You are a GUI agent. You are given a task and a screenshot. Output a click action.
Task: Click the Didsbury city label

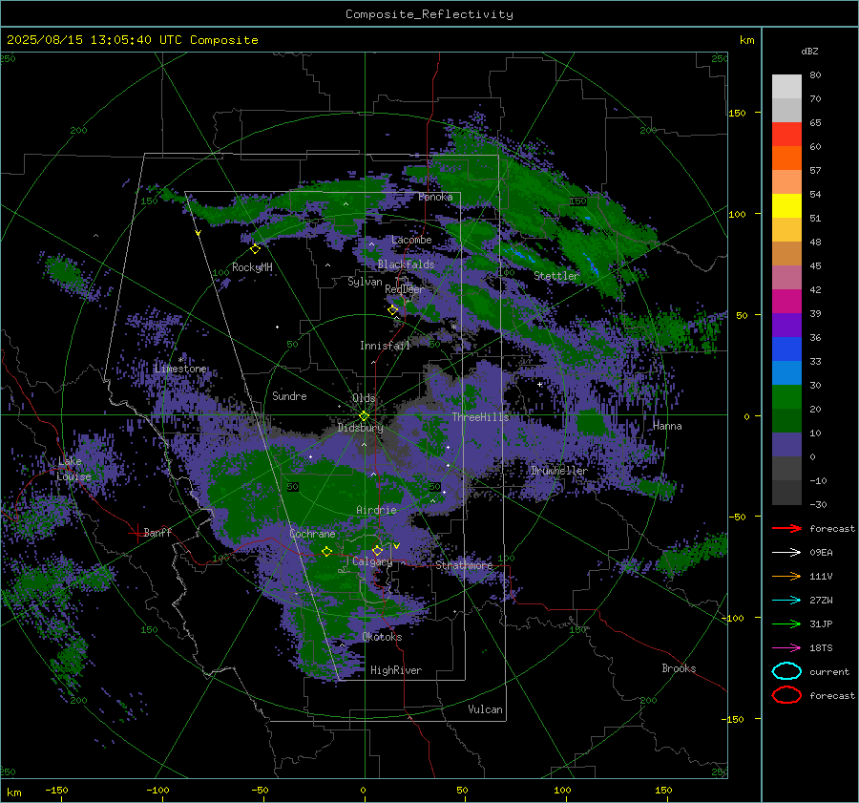(x=360, y=428)
